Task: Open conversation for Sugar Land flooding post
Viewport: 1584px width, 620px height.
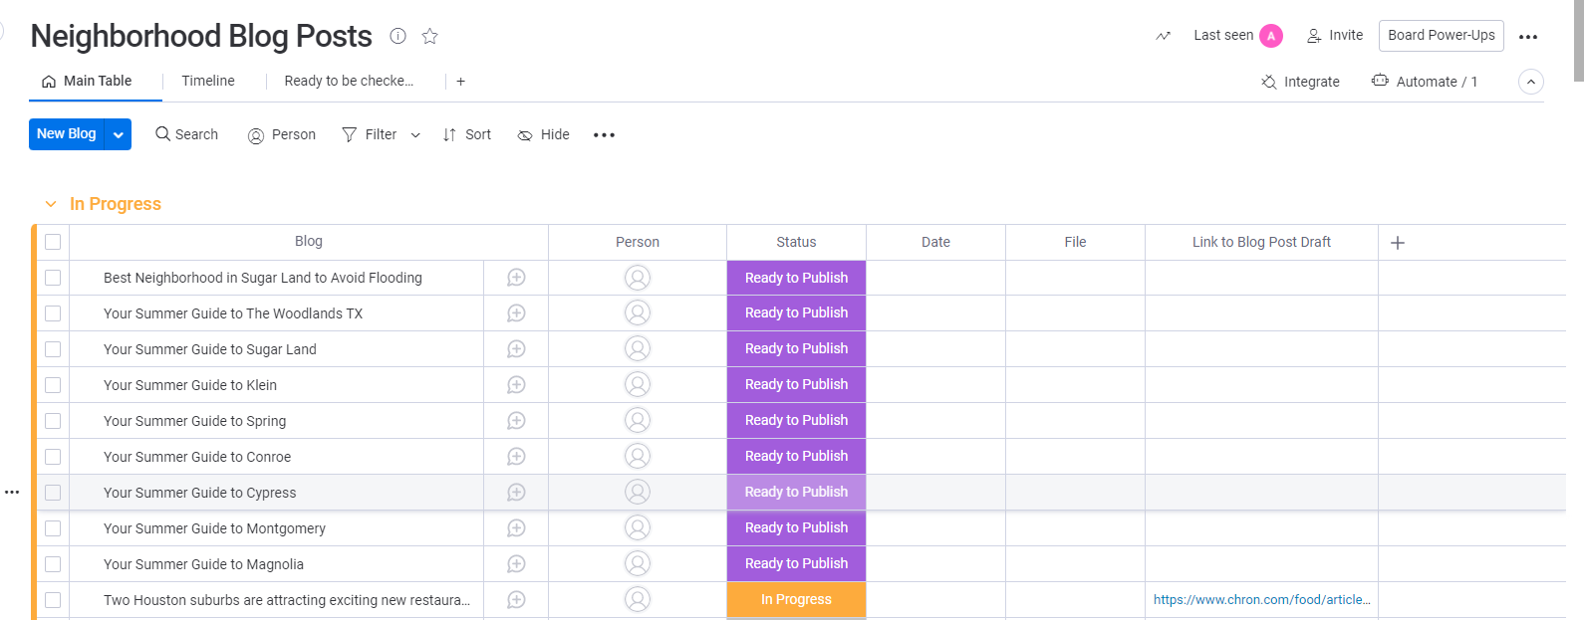Action: [516, 278]
